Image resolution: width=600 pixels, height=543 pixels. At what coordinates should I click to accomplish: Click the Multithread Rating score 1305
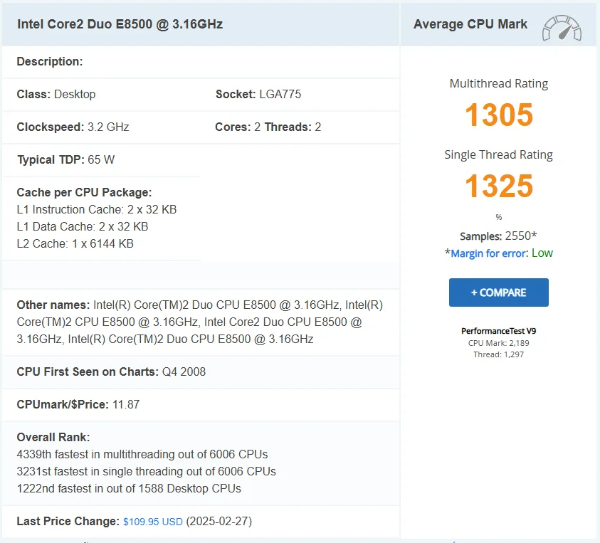click(x=499, y=115)
